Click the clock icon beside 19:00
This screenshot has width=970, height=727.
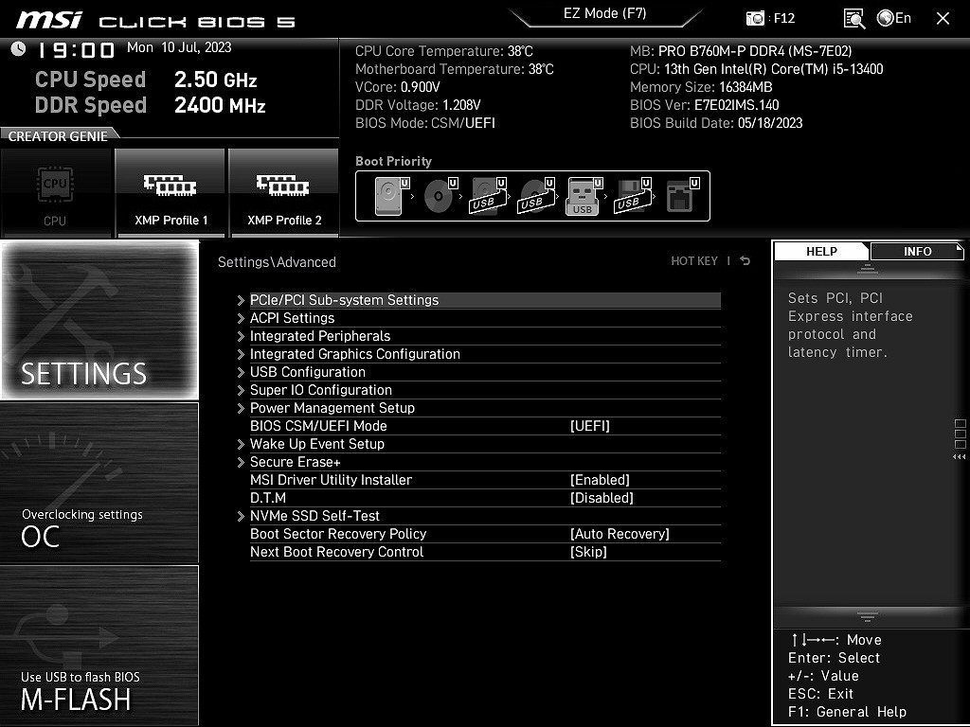click(18, 48)
